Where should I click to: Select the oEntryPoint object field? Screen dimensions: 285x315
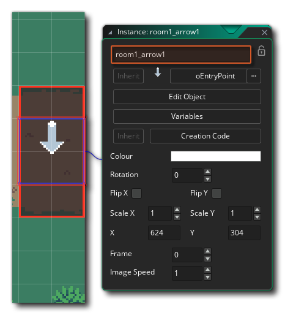[x=209, y=76]
